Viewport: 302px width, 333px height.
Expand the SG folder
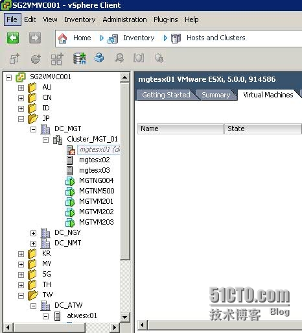point(21,275)
